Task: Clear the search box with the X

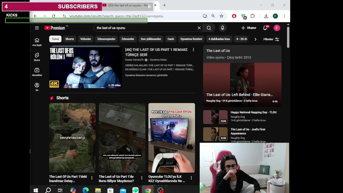Action: click(x=199, y=28)
